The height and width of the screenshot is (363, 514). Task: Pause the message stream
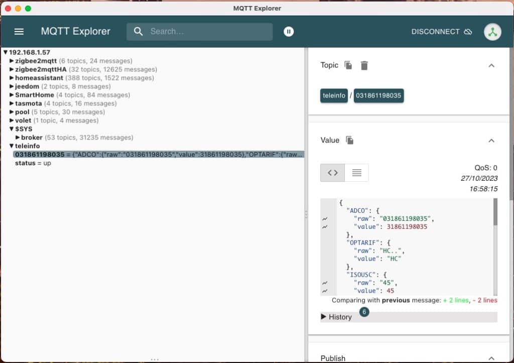point(289,31)
